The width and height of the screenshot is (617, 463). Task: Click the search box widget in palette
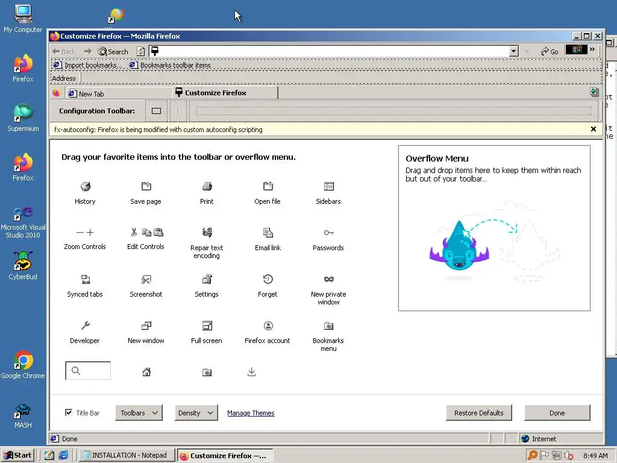88,371
